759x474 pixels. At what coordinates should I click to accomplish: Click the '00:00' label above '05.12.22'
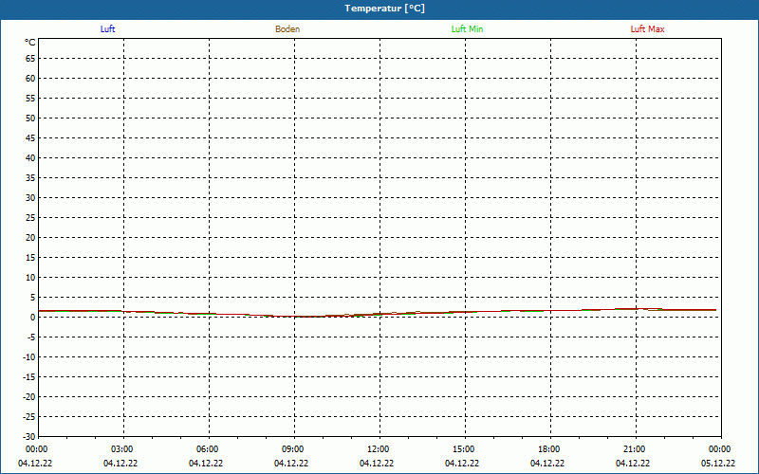point(720,449)
